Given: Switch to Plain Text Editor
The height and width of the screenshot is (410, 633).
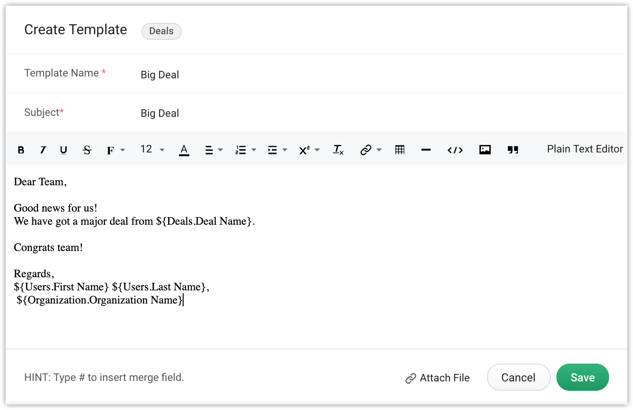Looking at the screenshot, I should coord(585,149).
